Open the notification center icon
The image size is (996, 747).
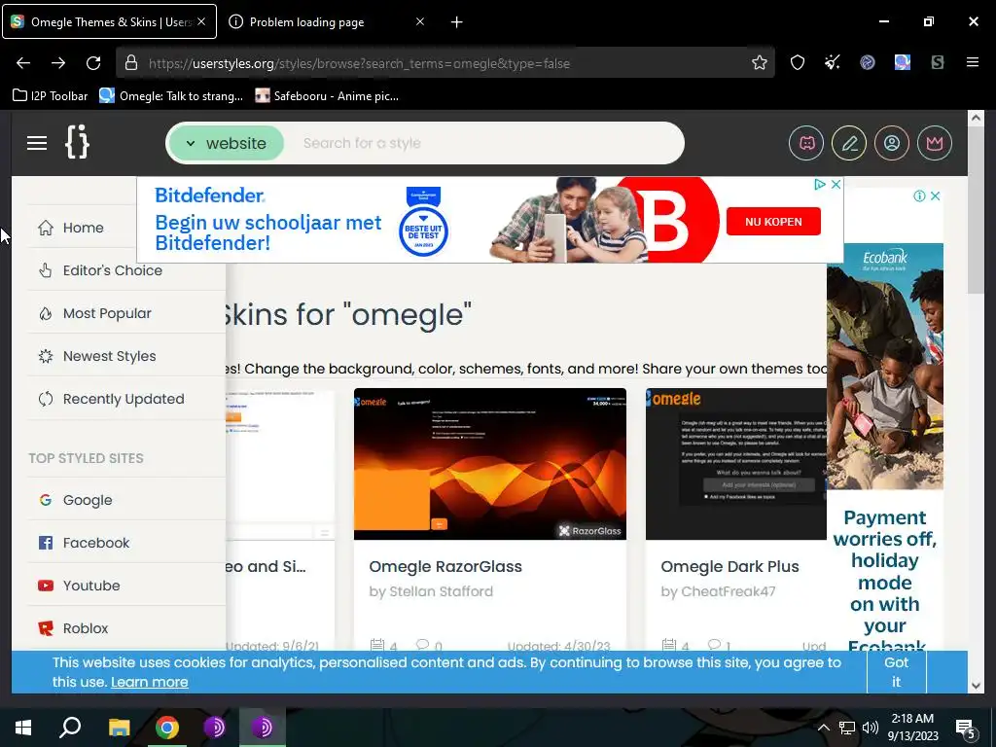965,729
